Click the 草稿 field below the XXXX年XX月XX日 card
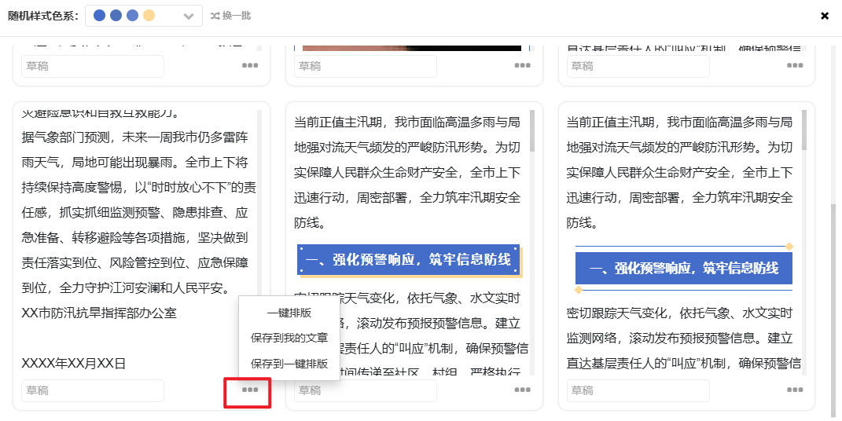This screenshot has height=421, width=842. coord(93,390)
